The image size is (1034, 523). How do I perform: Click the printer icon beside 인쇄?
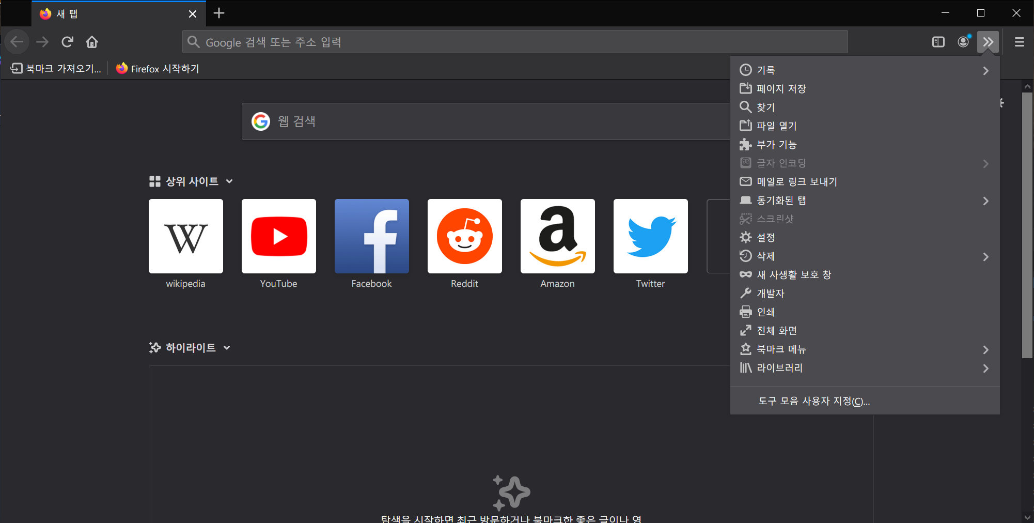click(x=745, y=312)
